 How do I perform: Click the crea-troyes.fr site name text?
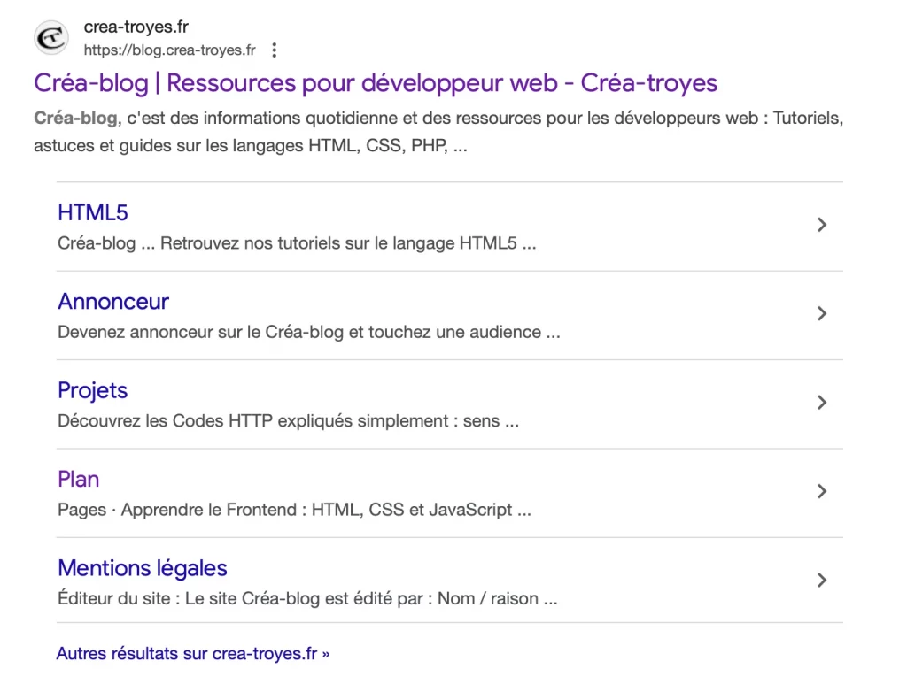coord(135,27)
